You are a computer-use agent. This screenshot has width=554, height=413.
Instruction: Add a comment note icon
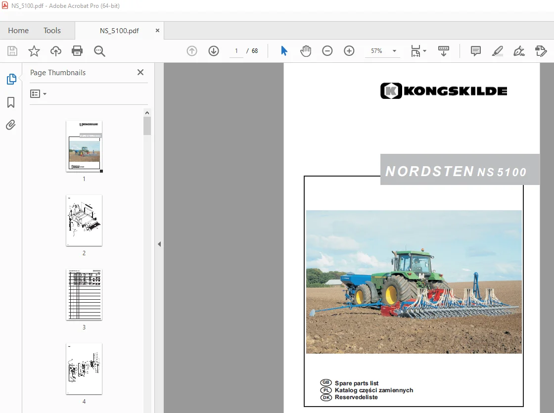point(476,51)
